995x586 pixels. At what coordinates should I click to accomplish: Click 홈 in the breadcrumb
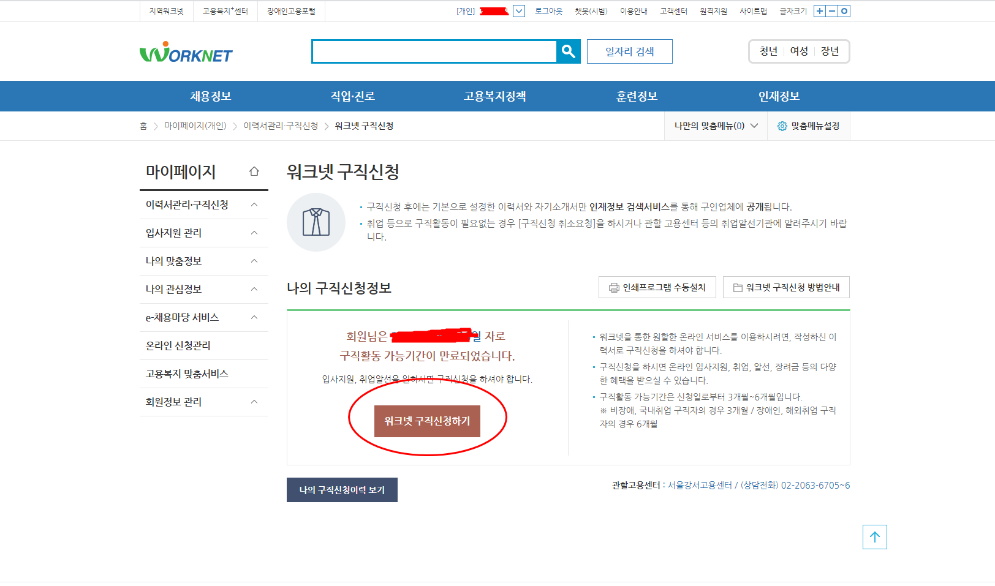(x=143, y=126)
